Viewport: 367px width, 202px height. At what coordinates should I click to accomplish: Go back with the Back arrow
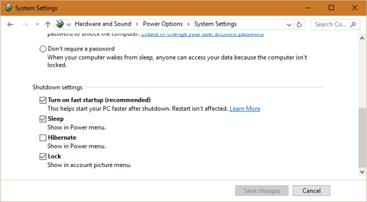click(10, 24)
